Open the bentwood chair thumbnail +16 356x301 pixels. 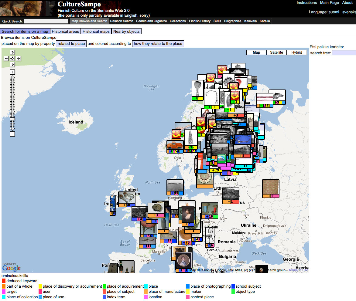[x=210, y=237]
